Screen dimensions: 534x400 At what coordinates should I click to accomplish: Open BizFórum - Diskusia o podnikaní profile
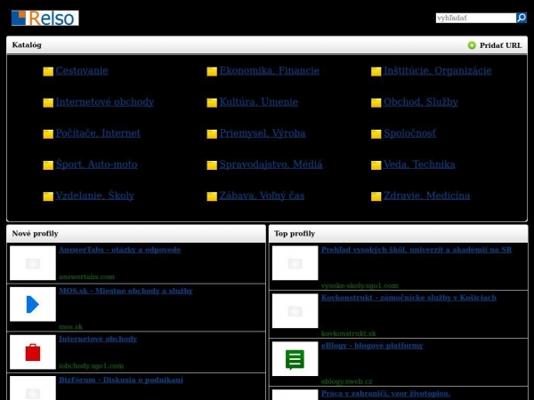[x=120, y=380]
